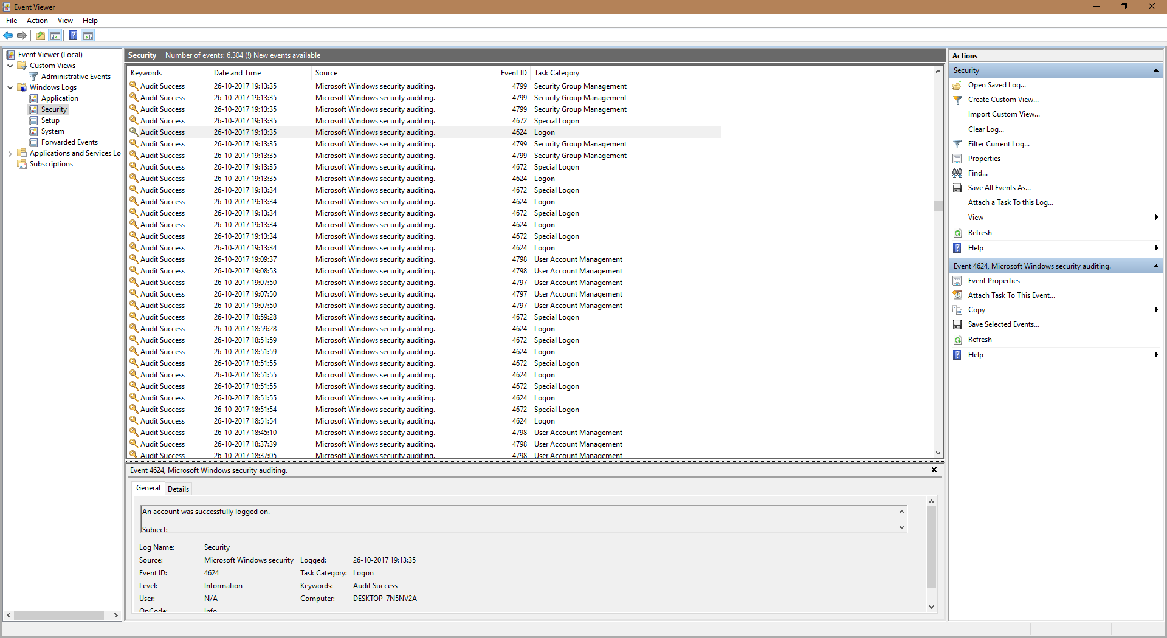1167x638 pixels.
Task: Click the Save All Events As disk icon
Action: coord(957,187)
